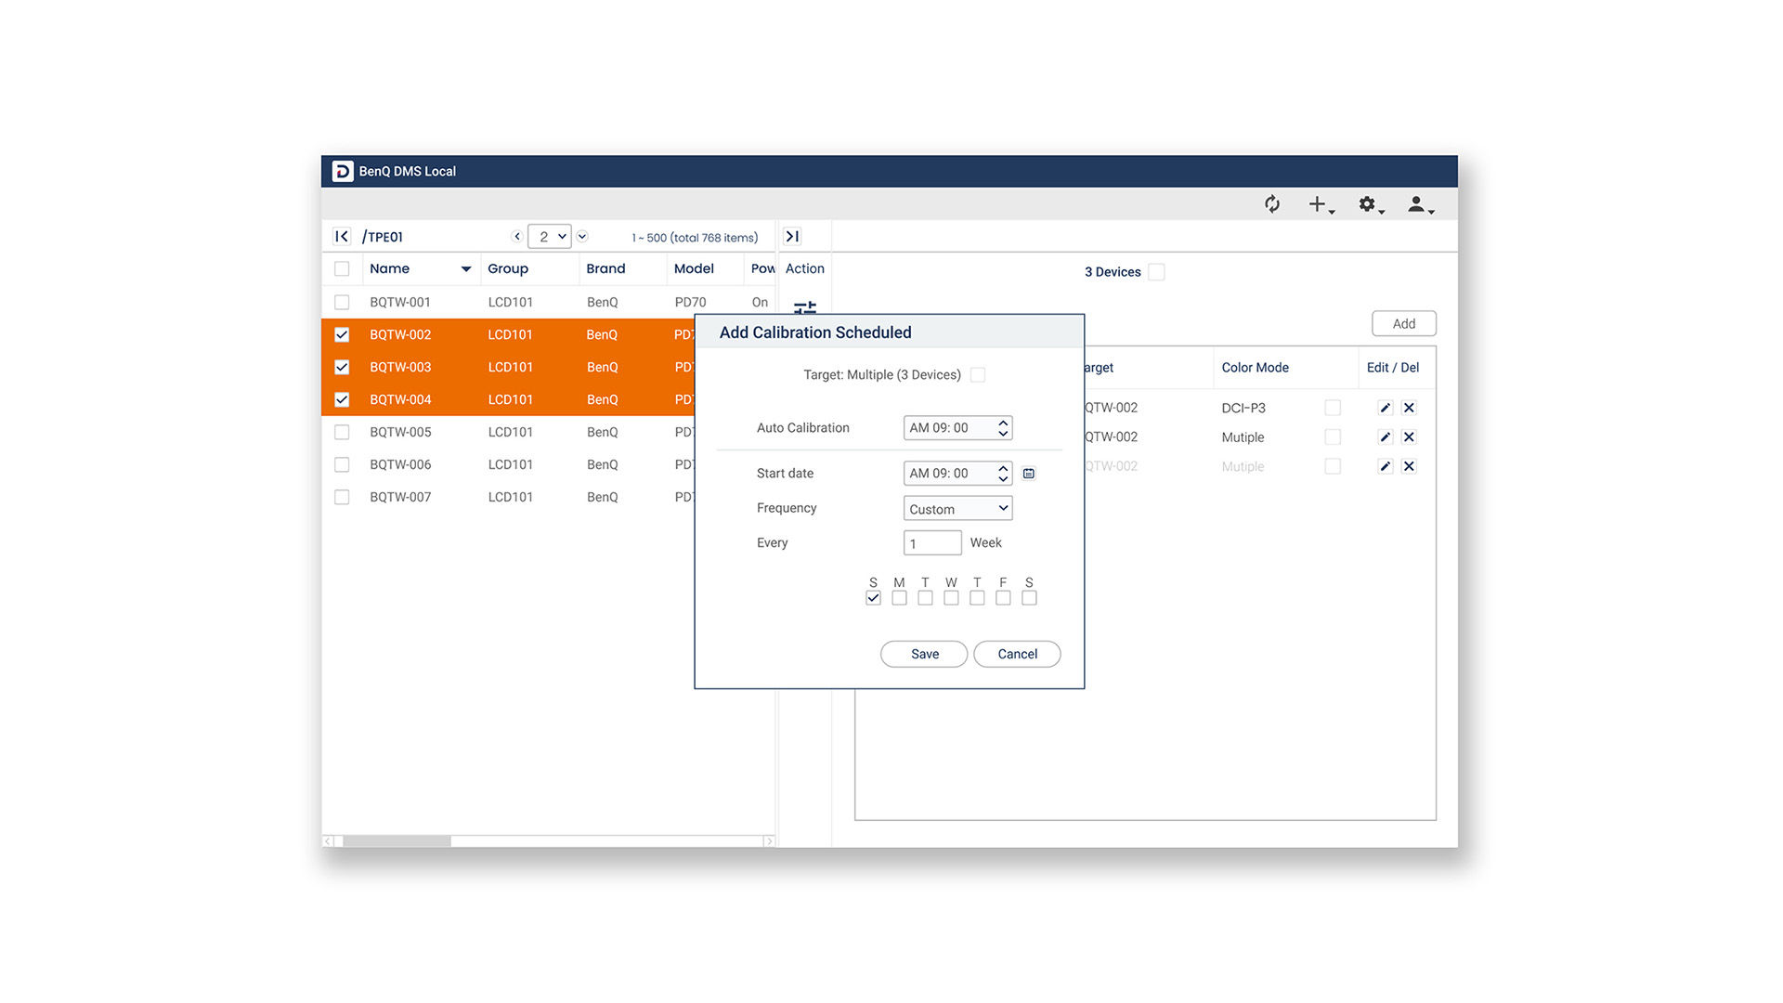This screenshot has height=1003, width=1783.
Task: Sort by Name column arrow
Action: click(465, 269)
